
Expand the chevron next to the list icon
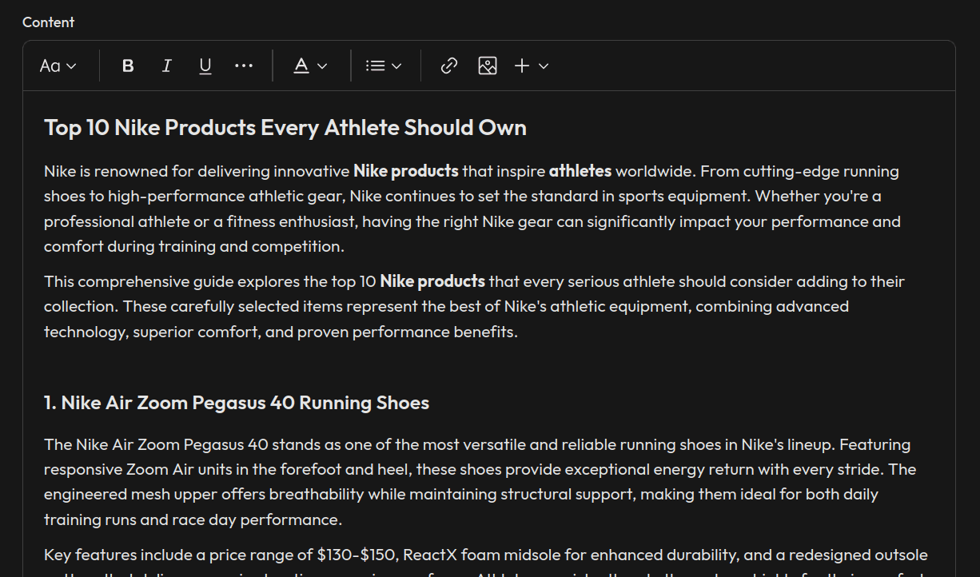click(x=396, y=66)
